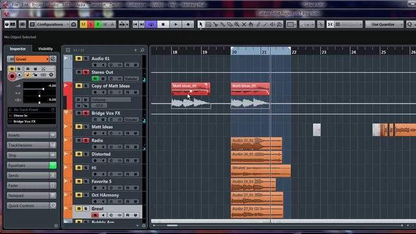Click the No Track Preset field
Viewport: 416px width, 234px height.
[x=32, y=110]
